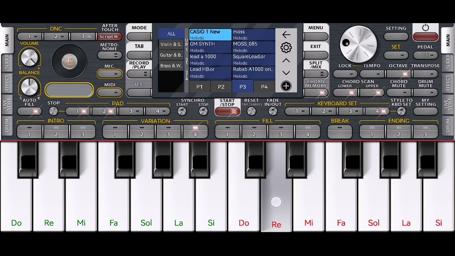Tap the back arrow in voice list
455x256 pixels.
point(286,34)
